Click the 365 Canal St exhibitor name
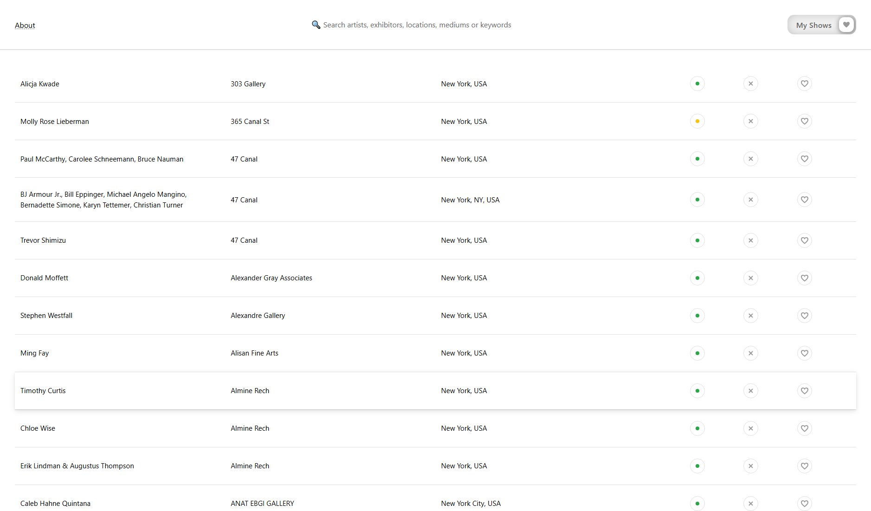 [250, 122]
